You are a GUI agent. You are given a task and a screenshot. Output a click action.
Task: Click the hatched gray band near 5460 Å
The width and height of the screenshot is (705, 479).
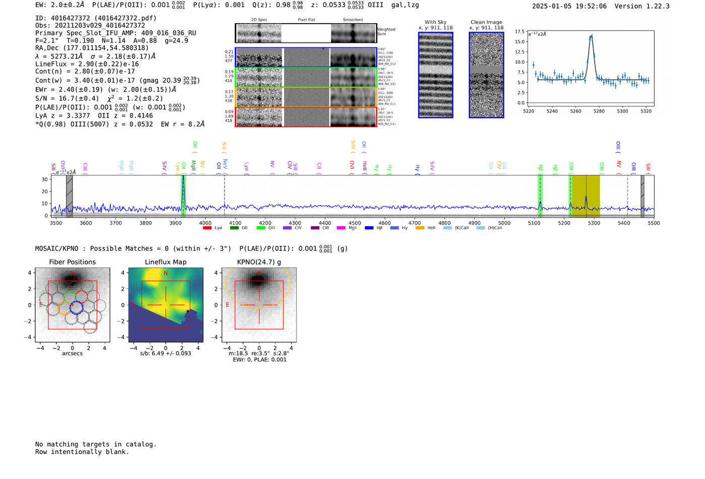(643, 196)
